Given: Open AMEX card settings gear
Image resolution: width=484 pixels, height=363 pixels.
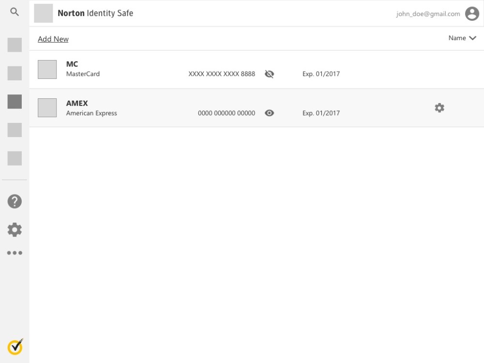Looking at the screenshot, I should 439,108.
